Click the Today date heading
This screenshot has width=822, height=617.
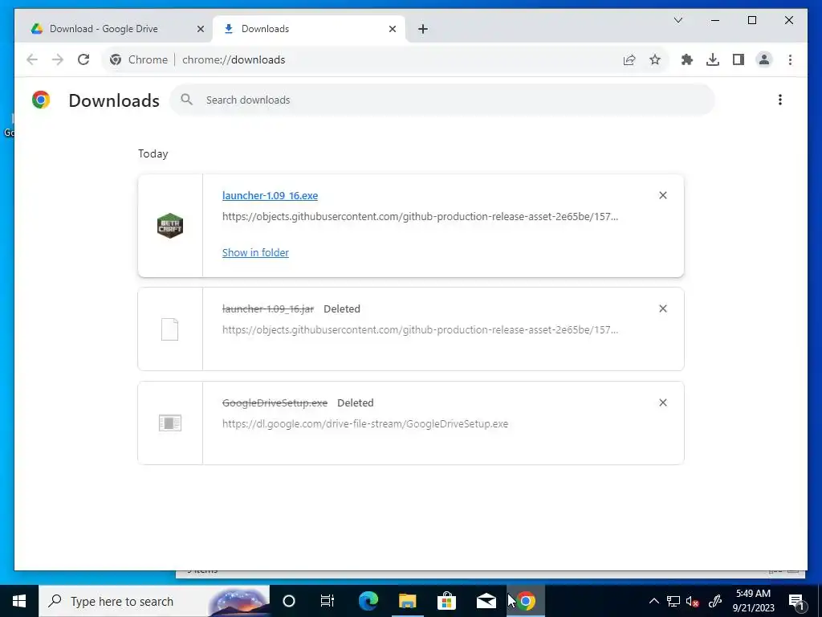153,153
